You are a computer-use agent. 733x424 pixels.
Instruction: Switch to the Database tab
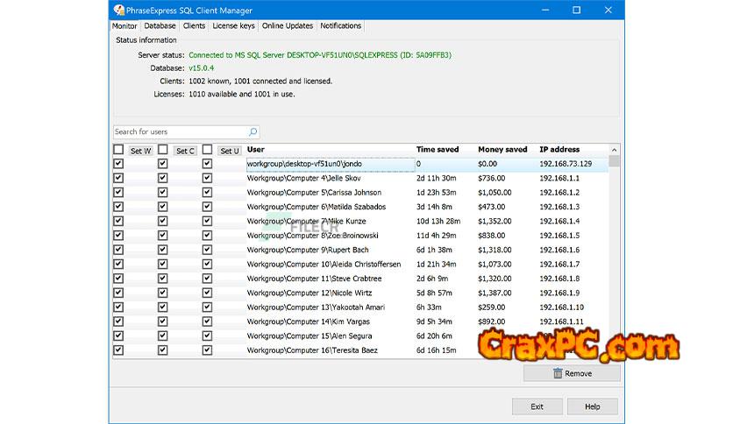pyautogui.click(x=160, y=26)
